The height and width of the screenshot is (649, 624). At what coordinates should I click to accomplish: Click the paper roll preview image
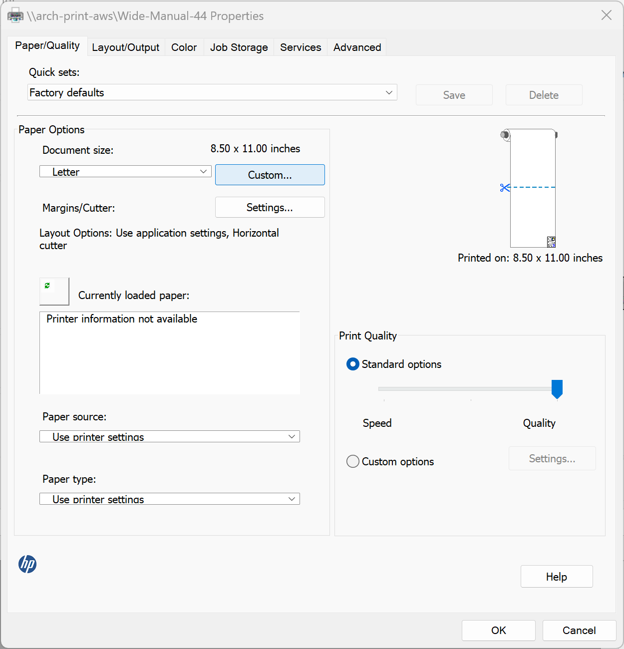[x=529, y=188]
